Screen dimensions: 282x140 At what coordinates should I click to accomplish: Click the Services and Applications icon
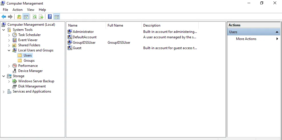(9, 92)
